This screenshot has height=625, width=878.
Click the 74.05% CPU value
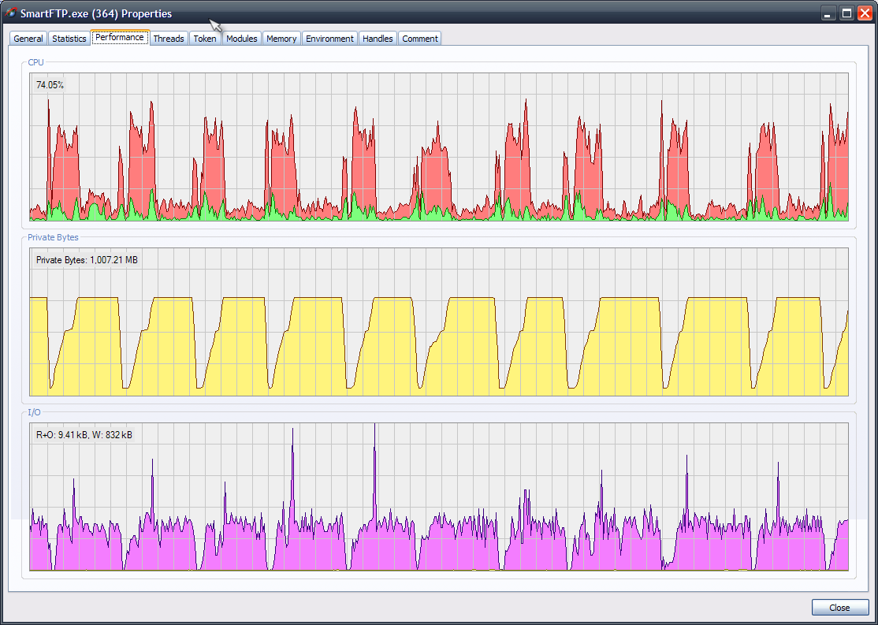tap(50, 85)
